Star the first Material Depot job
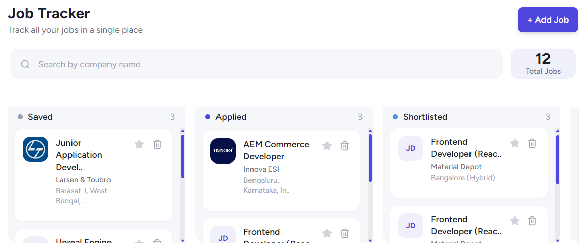The width and height of the screenshot is (579, 245). 515,143
